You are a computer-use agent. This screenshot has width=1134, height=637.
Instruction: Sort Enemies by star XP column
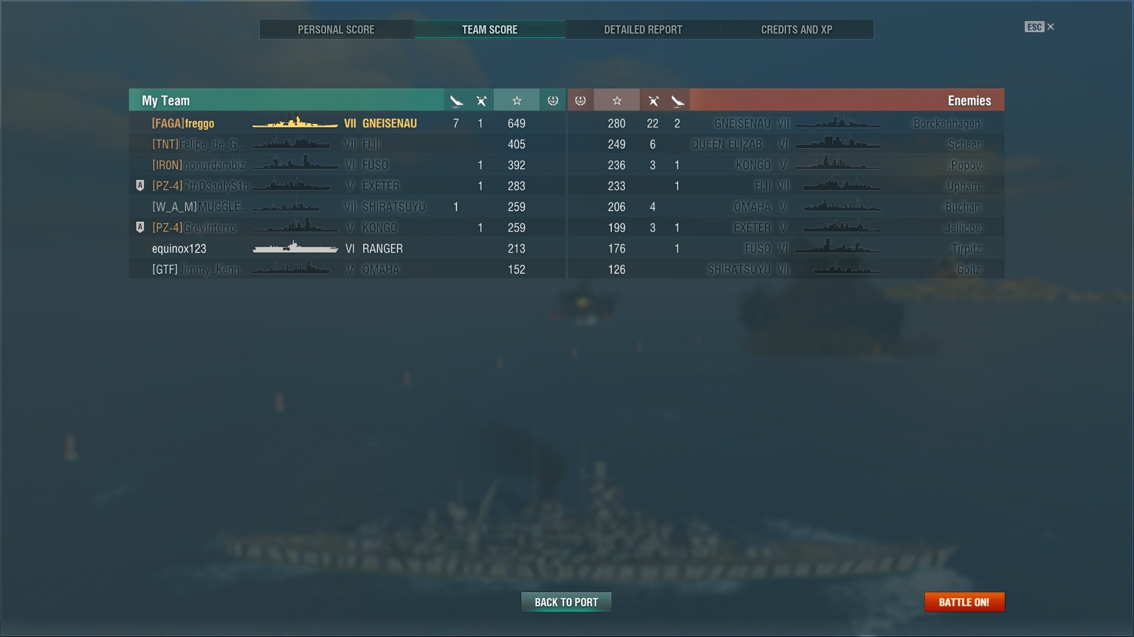point(617,101)
